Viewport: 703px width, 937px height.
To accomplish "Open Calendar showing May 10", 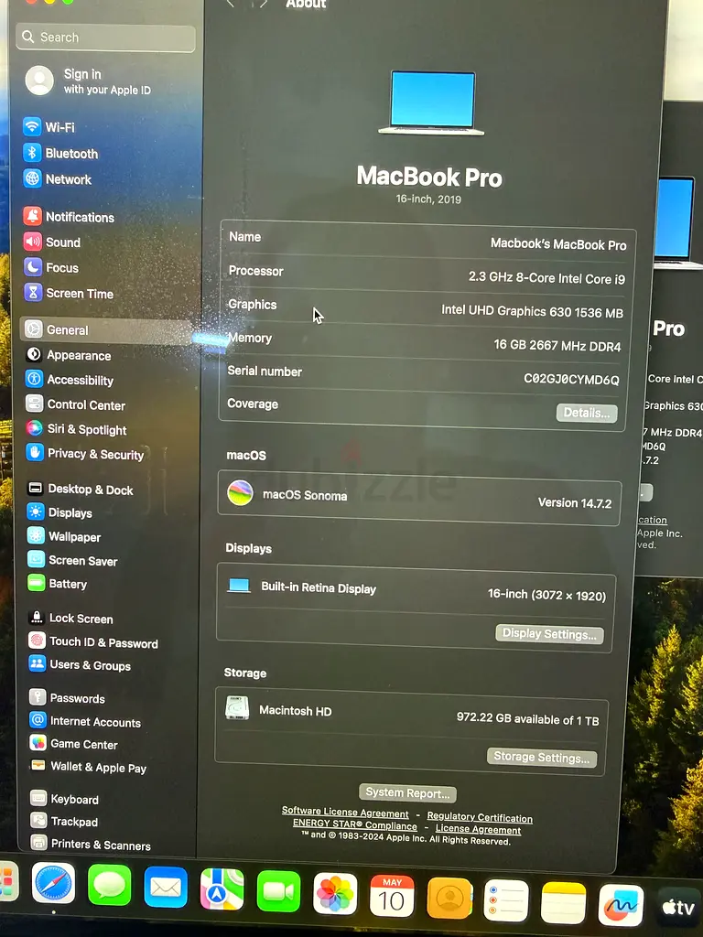I will pyautogui.click(x=392, y=896).
